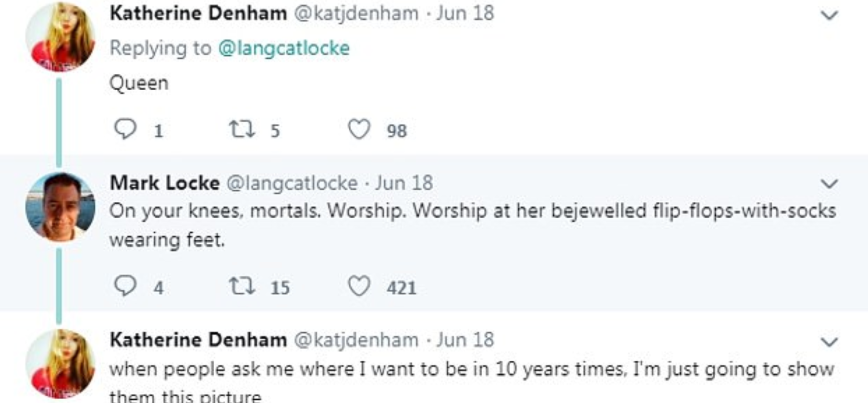The width and height of the screenshot is (868, 403).
Task: Open the Jun 18 timestamp on Mark Locke's tweet
Action: coord(404,183)
